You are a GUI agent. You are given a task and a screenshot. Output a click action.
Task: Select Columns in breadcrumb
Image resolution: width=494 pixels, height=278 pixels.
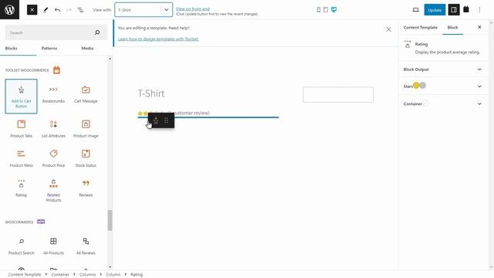[x=87, y=275]
